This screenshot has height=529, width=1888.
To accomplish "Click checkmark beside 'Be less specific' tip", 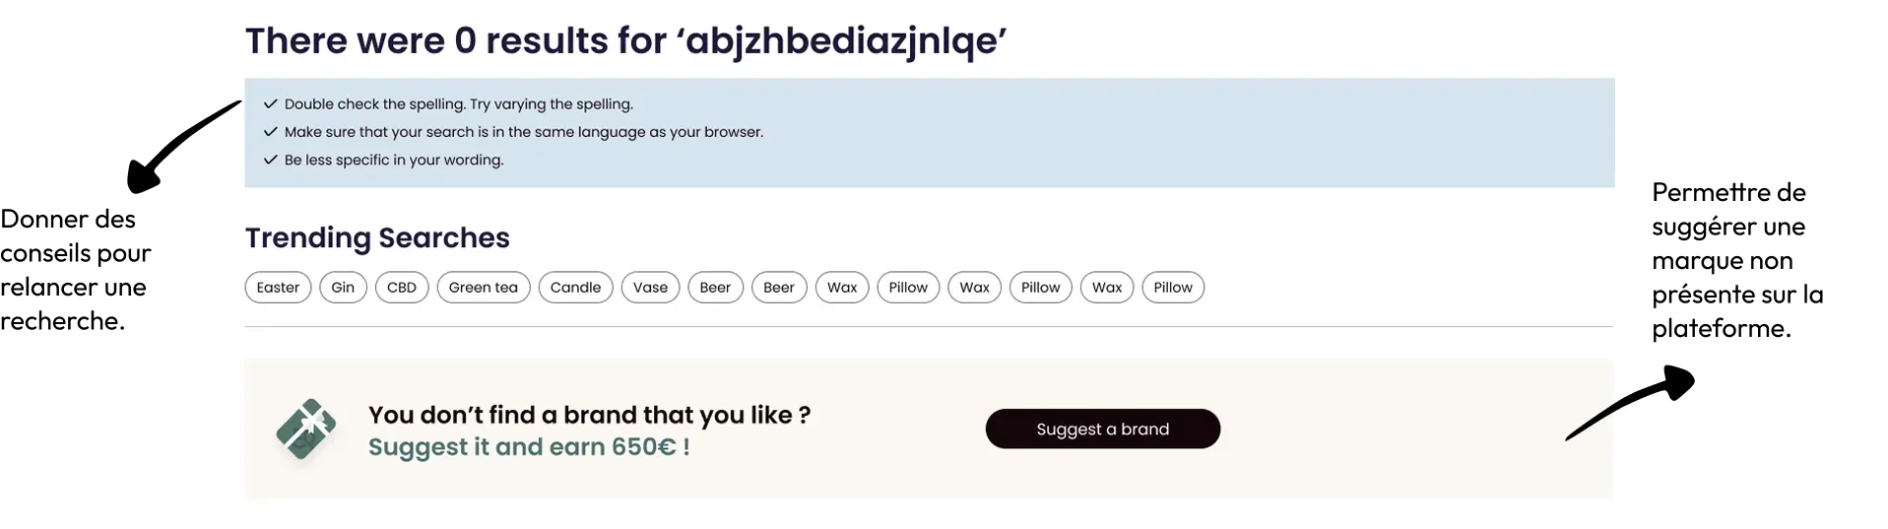I will 271,160.
